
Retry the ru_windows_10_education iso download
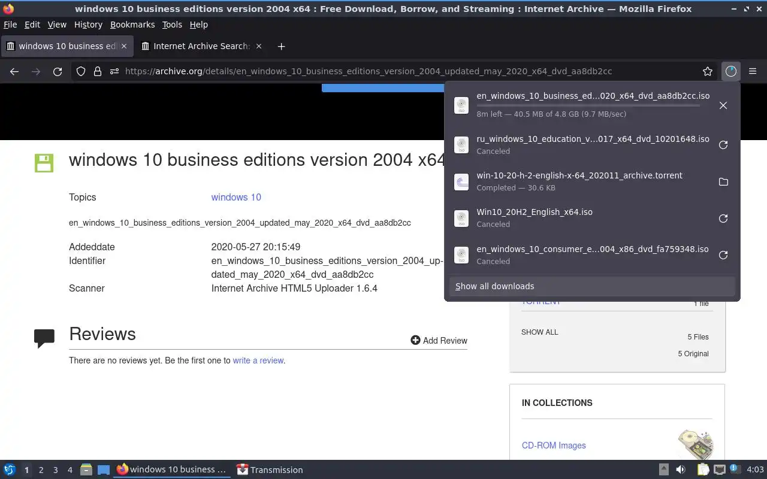coord(723,145)
